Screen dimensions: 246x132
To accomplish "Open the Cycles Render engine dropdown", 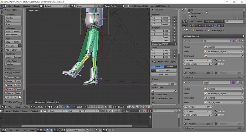I will [114, 6].
